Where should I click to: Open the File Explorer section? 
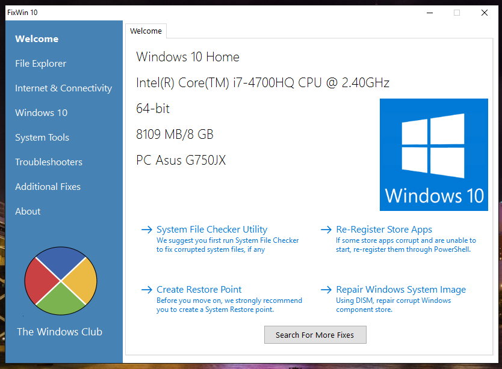click(40, 64)
